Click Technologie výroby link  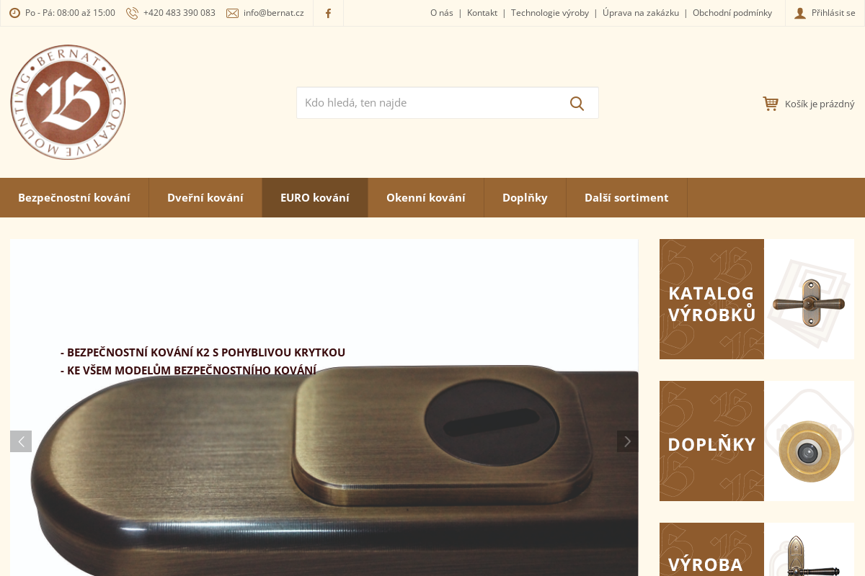[x=550, y=13]
